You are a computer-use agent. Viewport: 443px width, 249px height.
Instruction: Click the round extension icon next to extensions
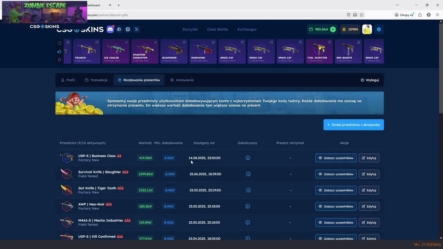428,15
